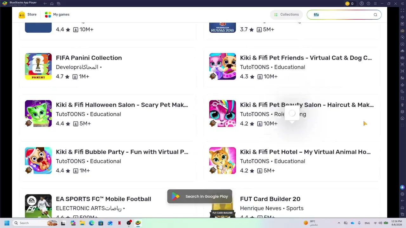
Task: Open the recent apps icon in title bar
Action: [x=59, y=3]
